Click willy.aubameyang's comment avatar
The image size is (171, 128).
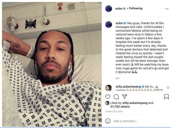tap(108, 88)
